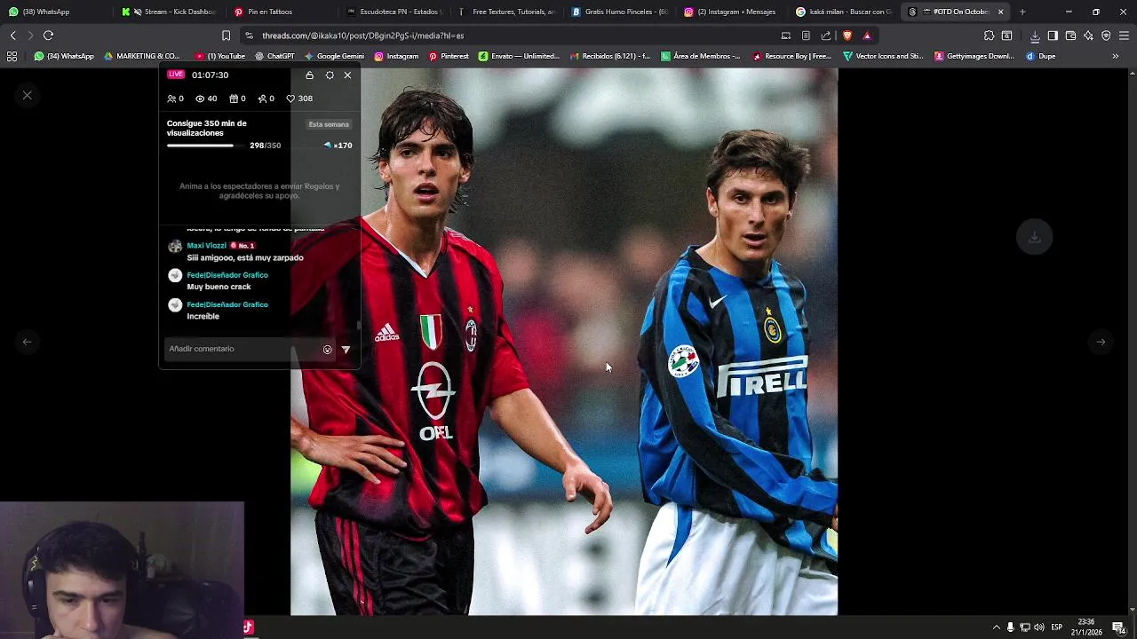The image size is (1137, 639).
Task: Click the viewers eye icon showing 40
Action: 200,99
